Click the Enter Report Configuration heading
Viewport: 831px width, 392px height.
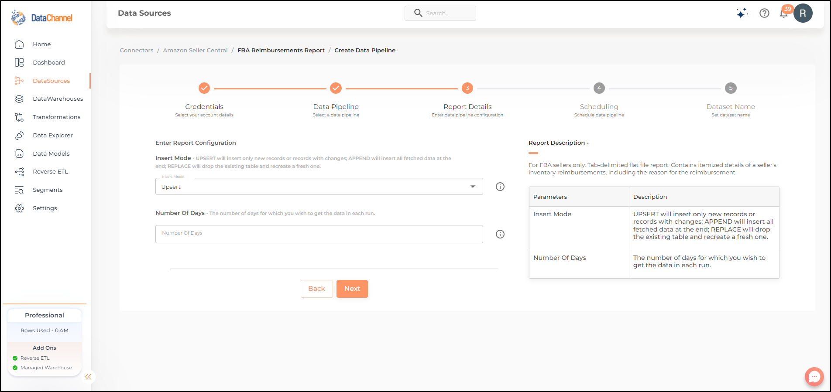pyautogui.click(x=196, y=143)
